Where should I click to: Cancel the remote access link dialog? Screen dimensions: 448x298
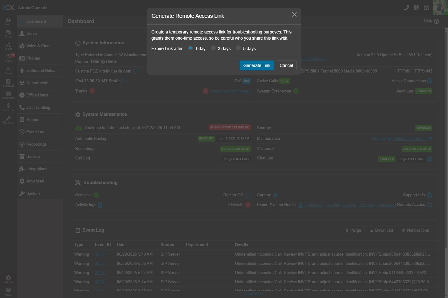[x=286, y=65]
